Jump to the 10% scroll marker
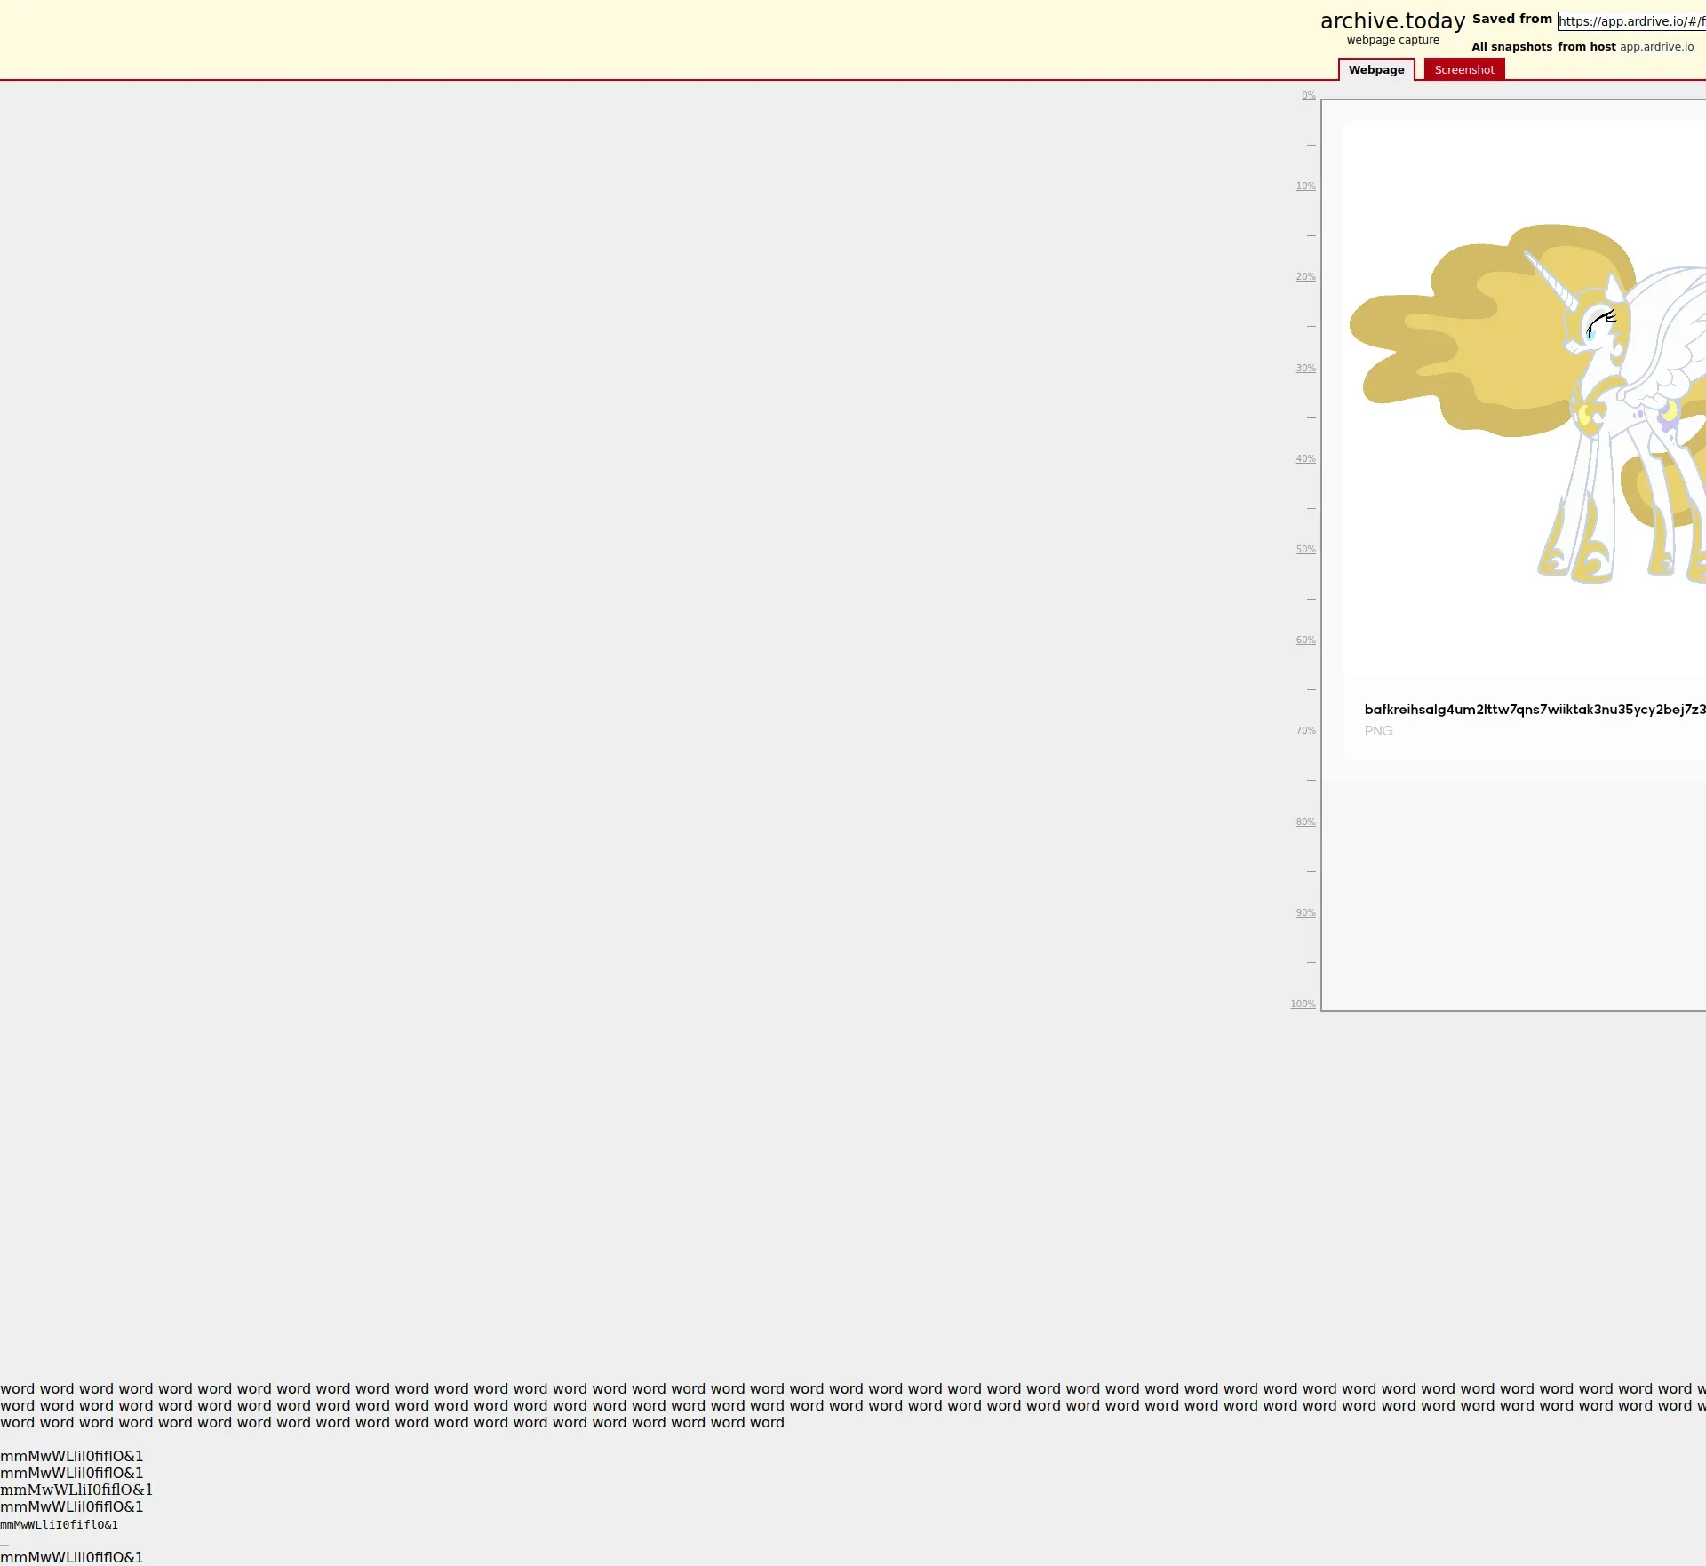1706x1566 pixels. 1305,187
